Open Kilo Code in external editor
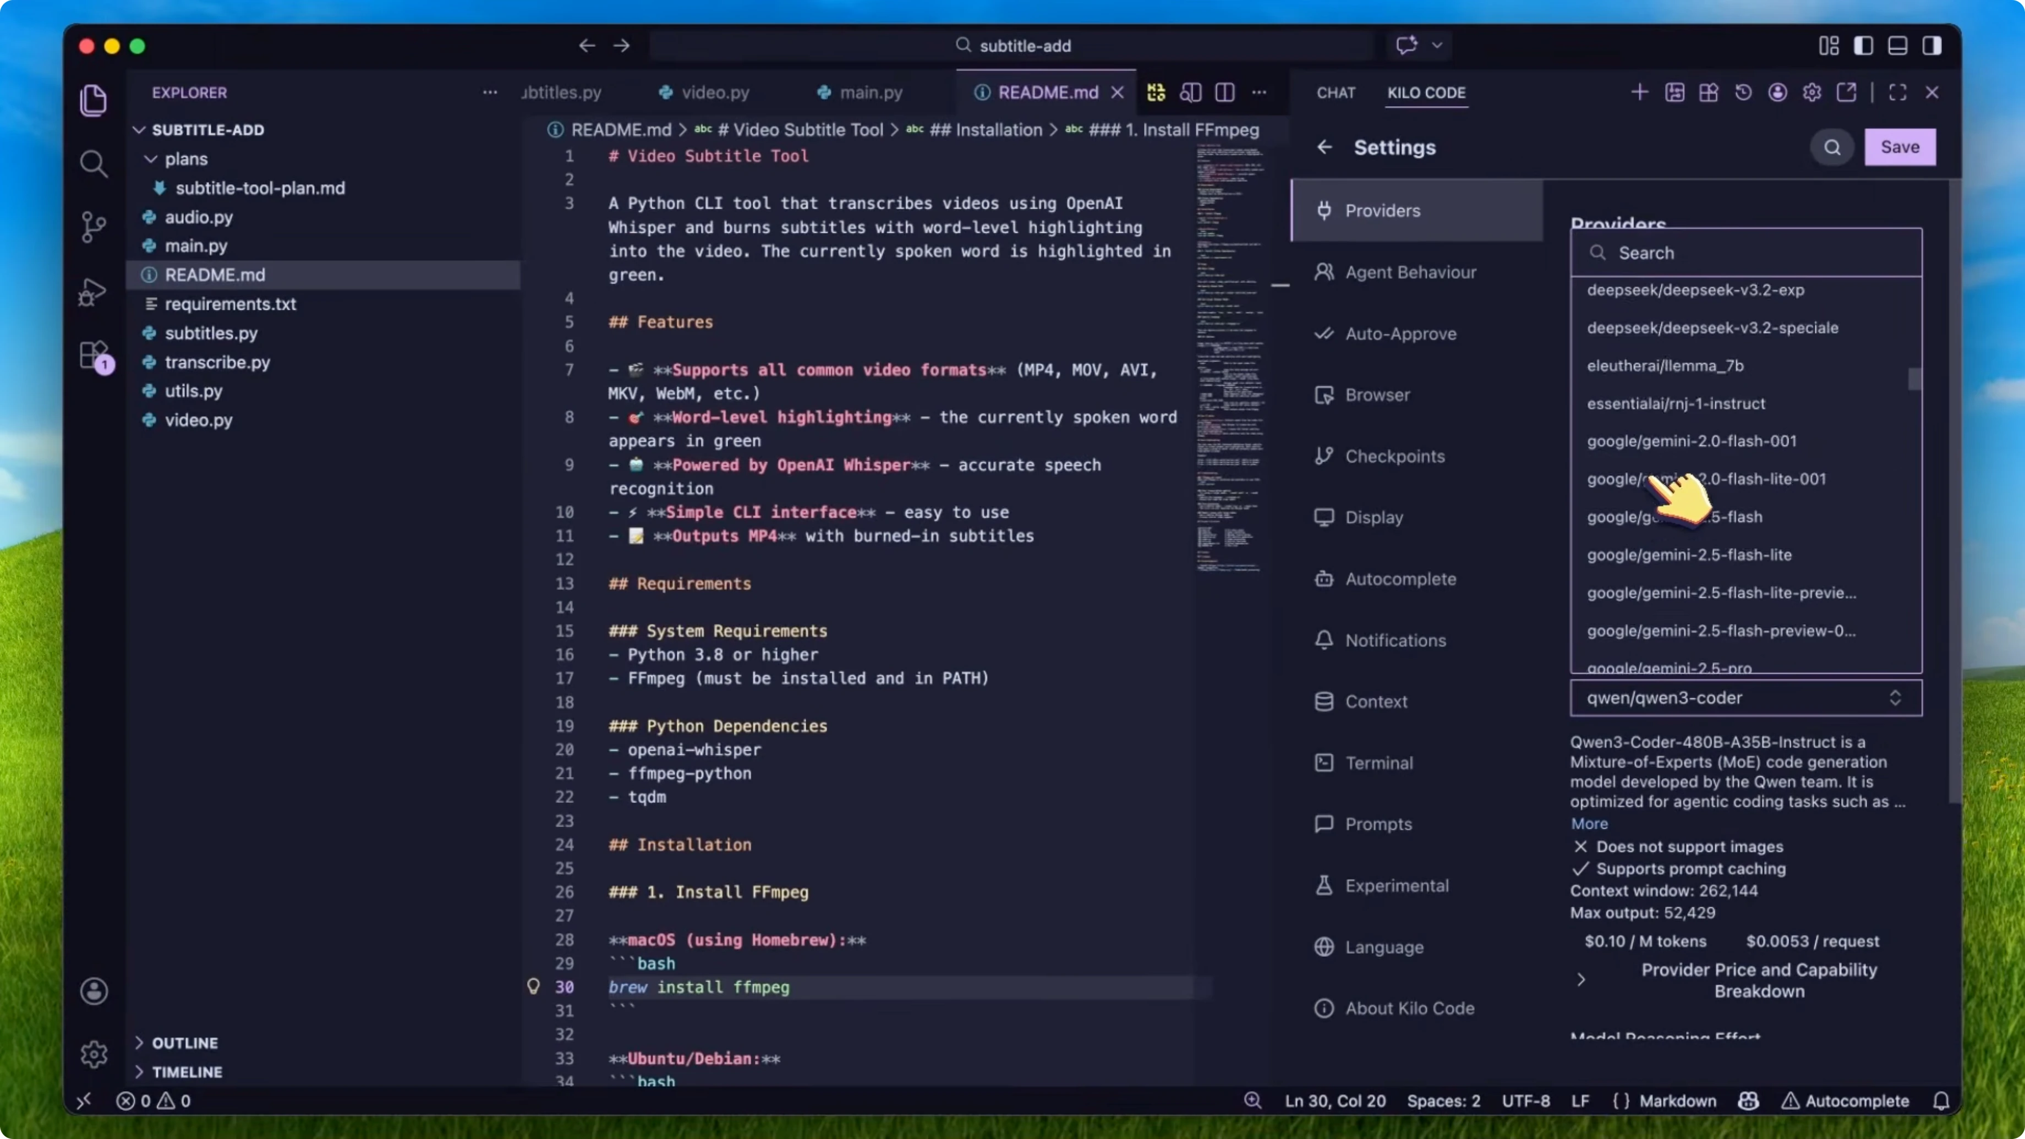 (1847, 92)
